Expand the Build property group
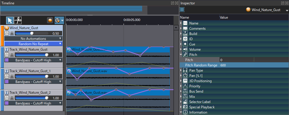 [x=181, y=33]
